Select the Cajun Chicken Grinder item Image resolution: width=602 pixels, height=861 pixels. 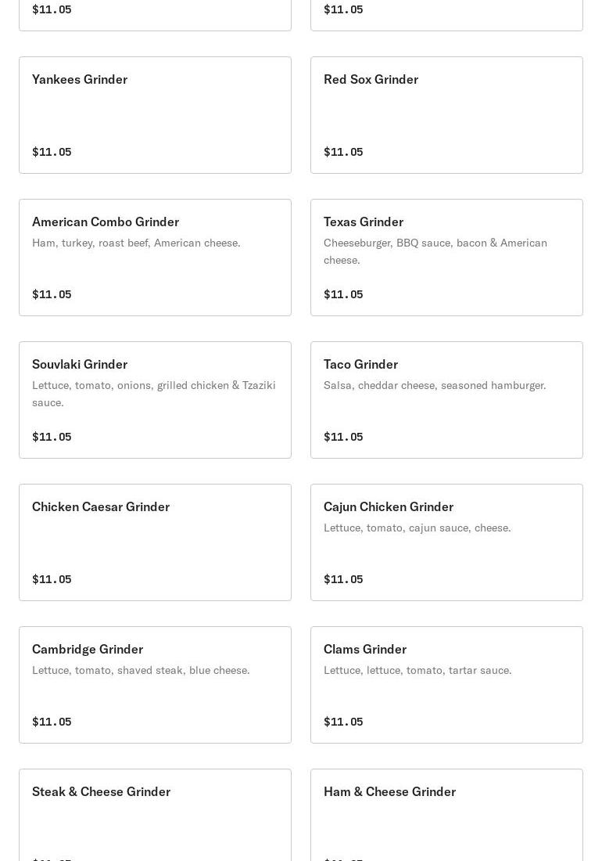[x=446, y=542]
